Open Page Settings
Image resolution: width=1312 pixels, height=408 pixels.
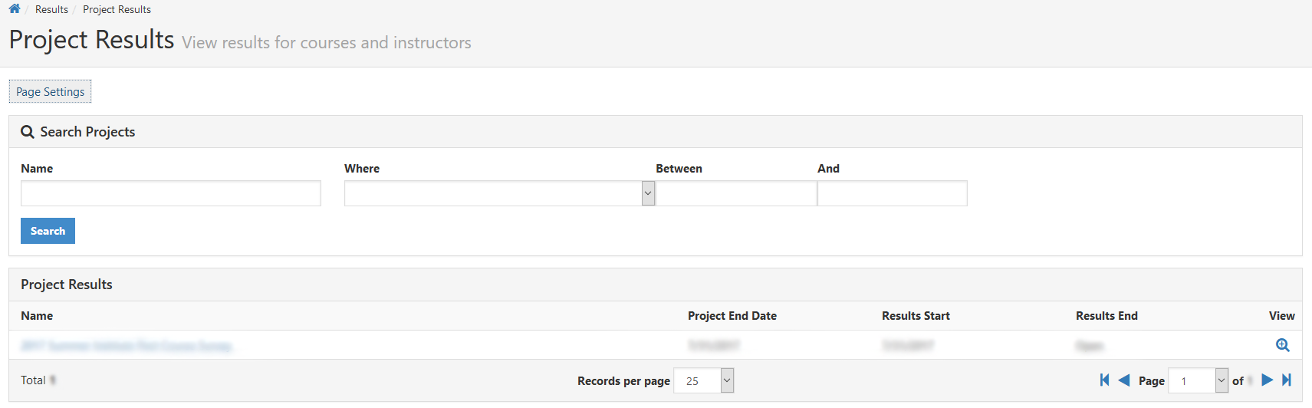pos(50,91)
